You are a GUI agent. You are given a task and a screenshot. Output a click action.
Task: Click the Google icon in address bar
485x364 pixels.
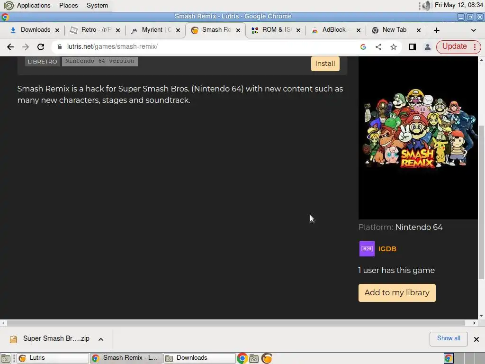pyautogui.click(x=363, y=47)
